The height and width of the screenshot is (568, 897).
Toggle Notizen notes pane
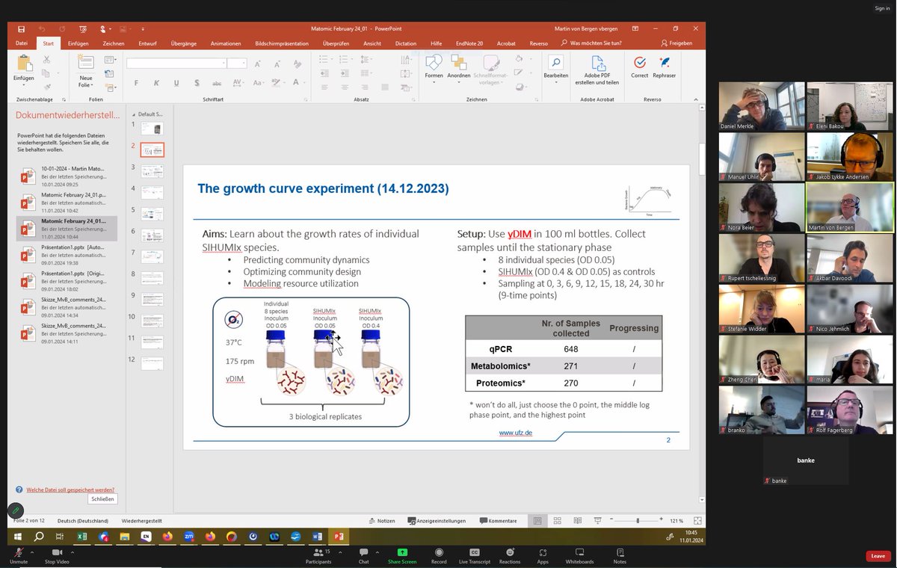point(382,521)
